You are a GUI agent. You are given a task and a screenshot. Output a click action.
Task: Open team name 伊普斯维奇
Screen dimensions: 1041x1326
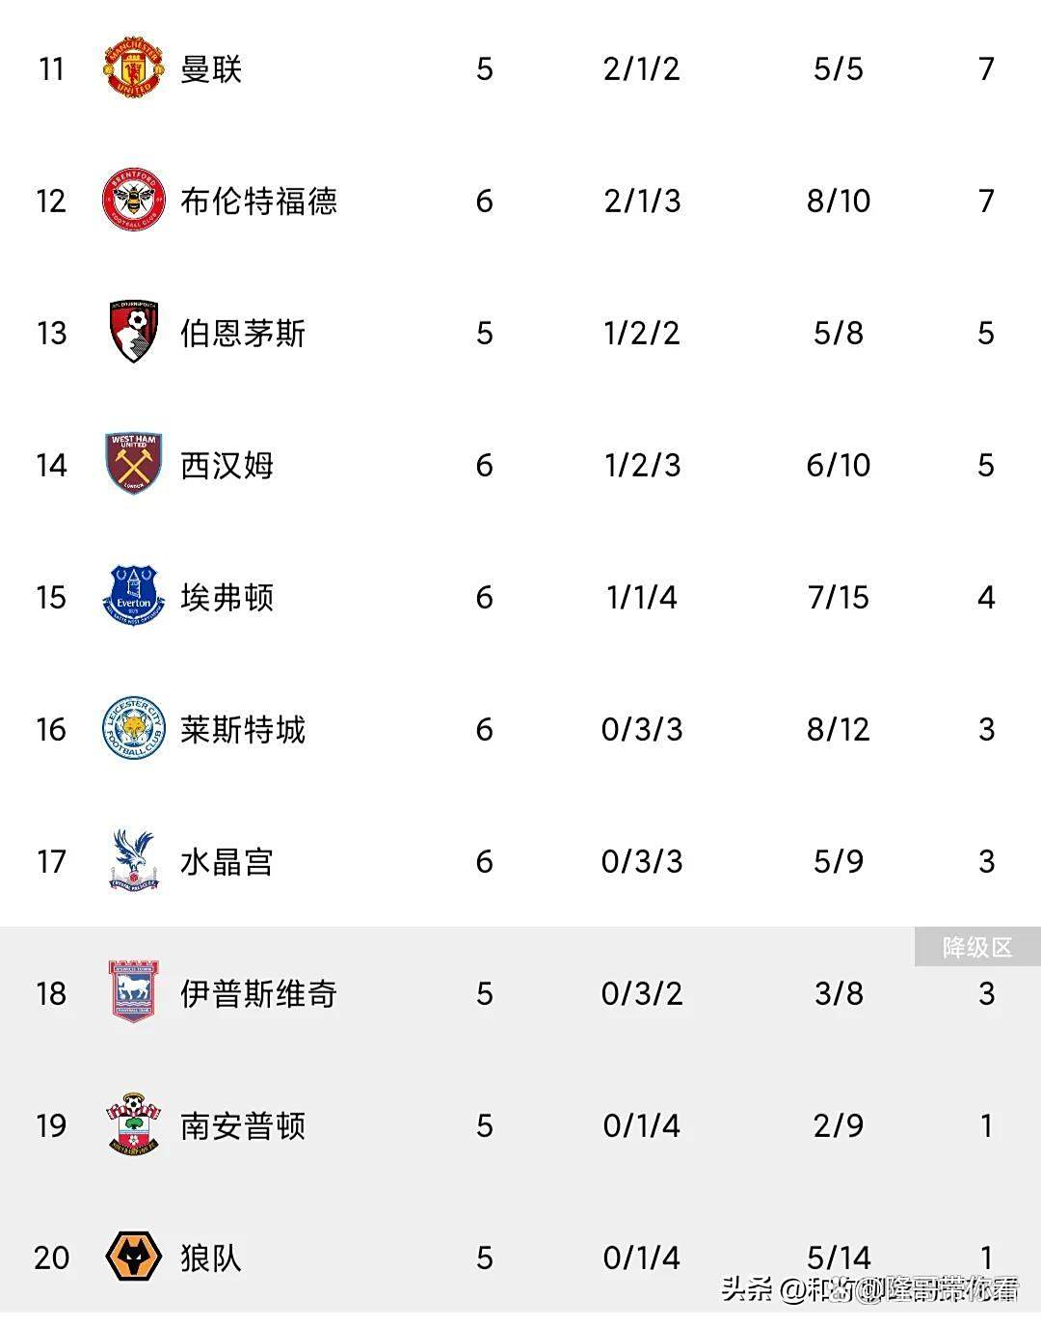(x=258, y=993)
